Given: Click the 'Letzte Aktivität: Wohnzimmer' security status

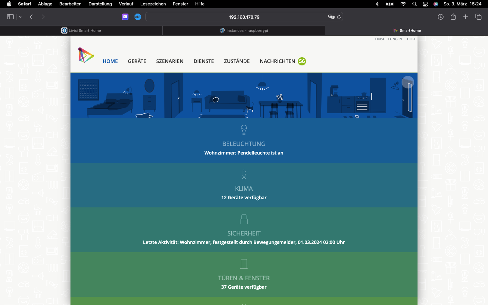Looking at the screenshot, I should pyautogui.click(x=244, y=242).
